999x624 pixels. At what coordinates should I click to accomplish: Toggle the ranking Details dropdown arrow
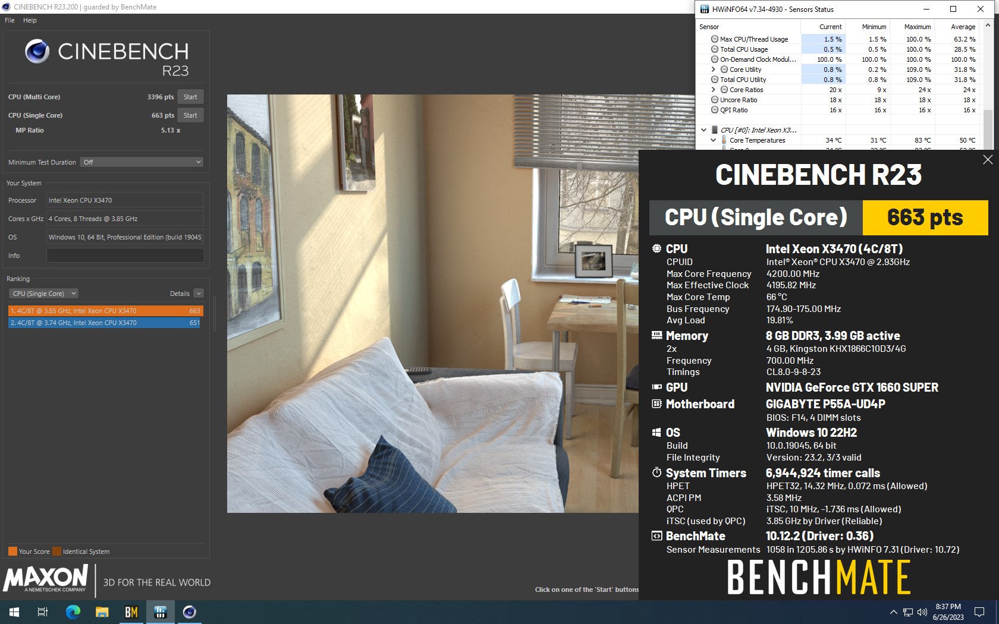click(x=199, y=294)
